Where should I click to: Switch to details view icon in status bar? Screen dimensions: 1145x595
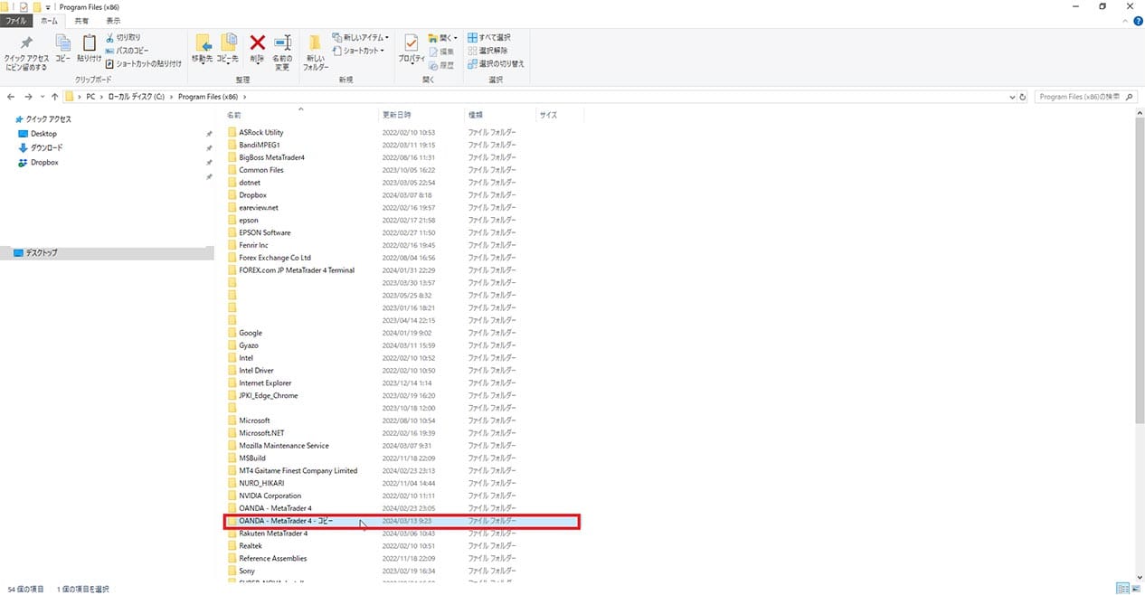click(x=1121, y=588)
